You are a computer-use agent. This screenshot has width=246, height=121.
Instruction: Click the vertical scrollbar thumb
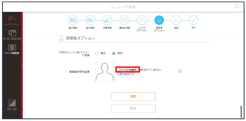(241, 112)
